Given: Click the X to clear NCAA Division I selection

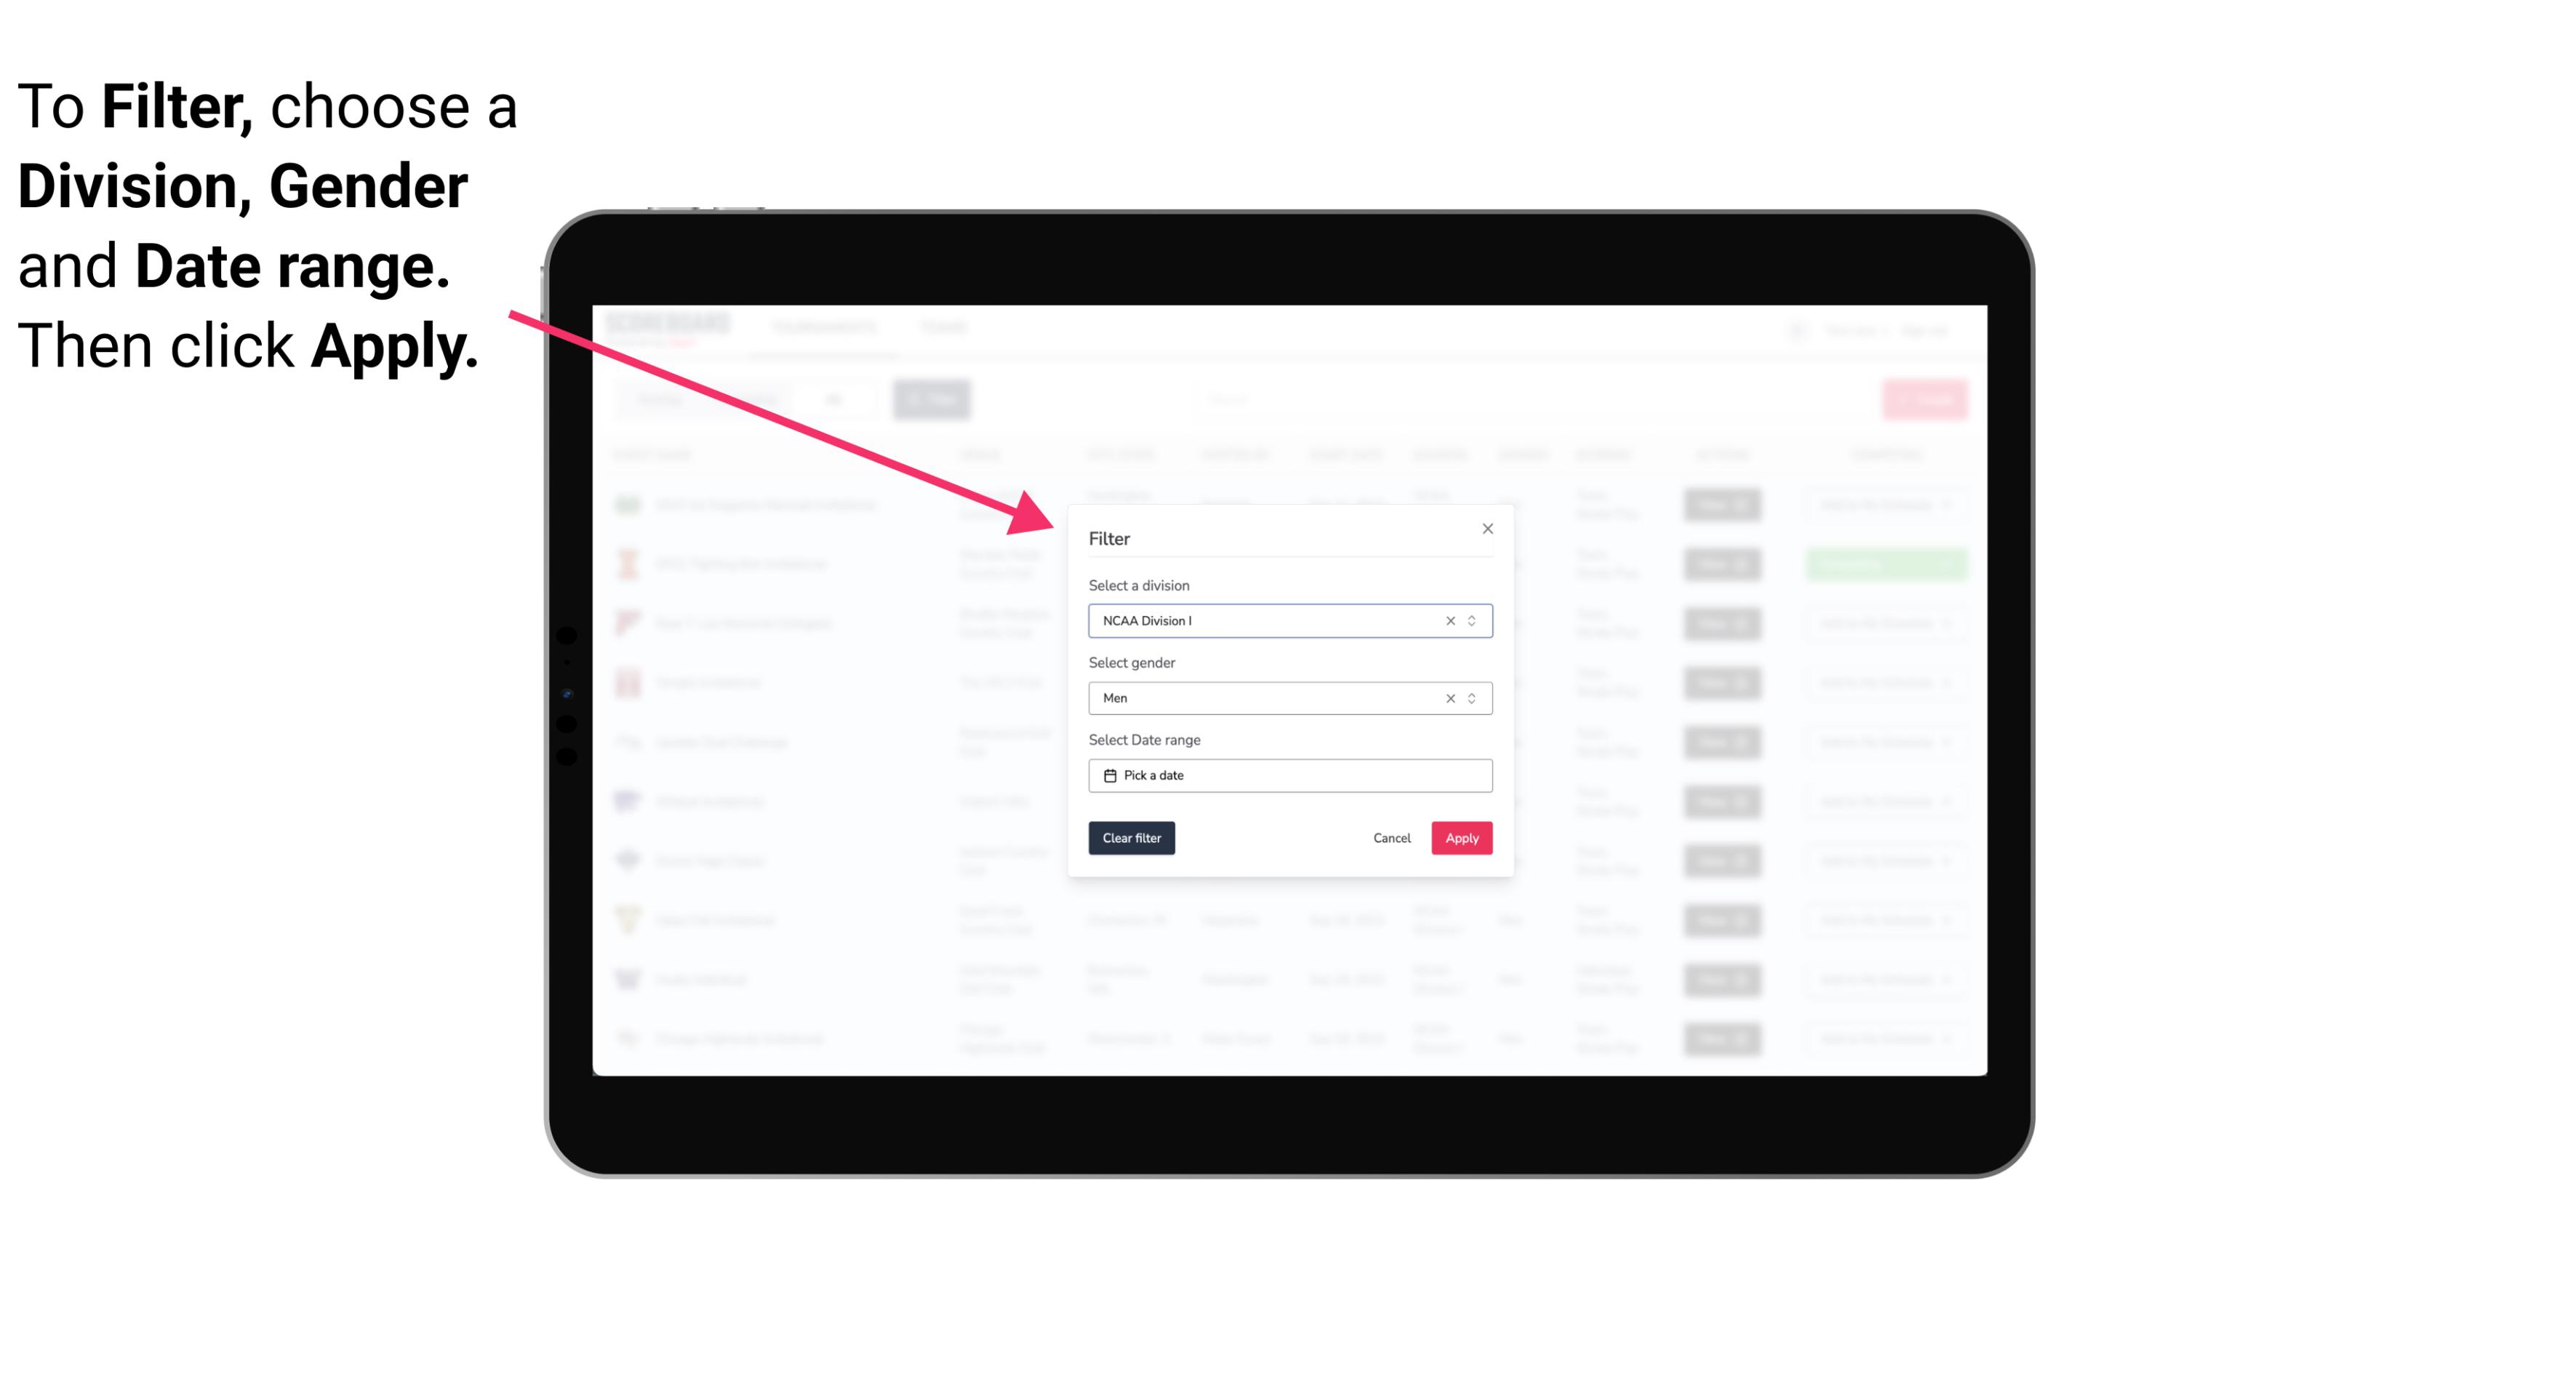Looking at the screenshot, I should [1447, 620].
